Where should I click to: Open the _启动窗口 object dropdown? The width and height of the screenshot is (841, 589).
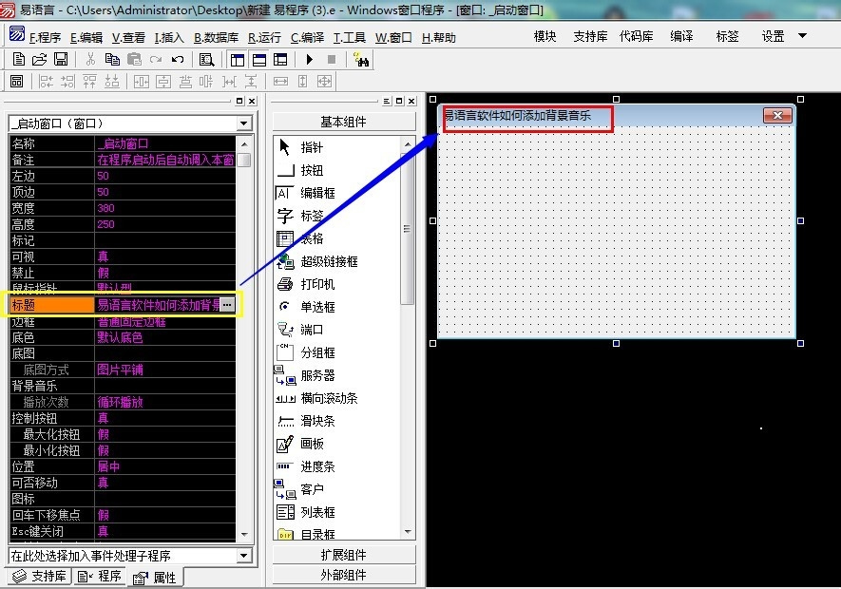pos(244,123)
